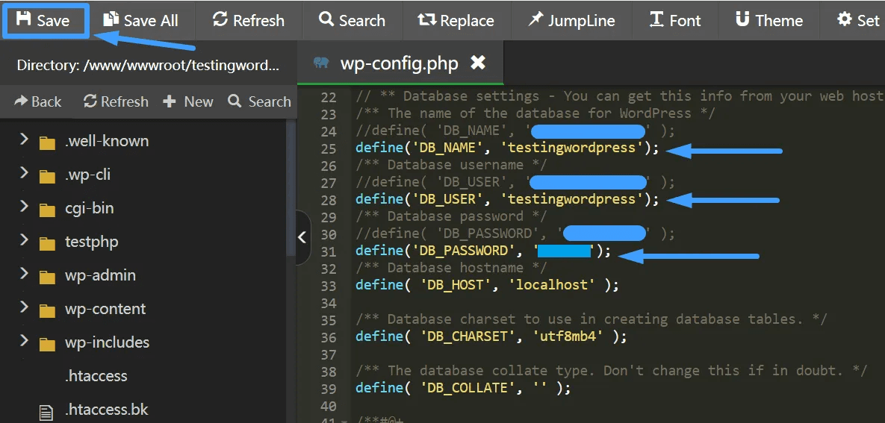Click the DB_NAME 'testingwordpress' define line
This screenshot has width=885, height=423.
pyautogui.click(x=507, y=148)
